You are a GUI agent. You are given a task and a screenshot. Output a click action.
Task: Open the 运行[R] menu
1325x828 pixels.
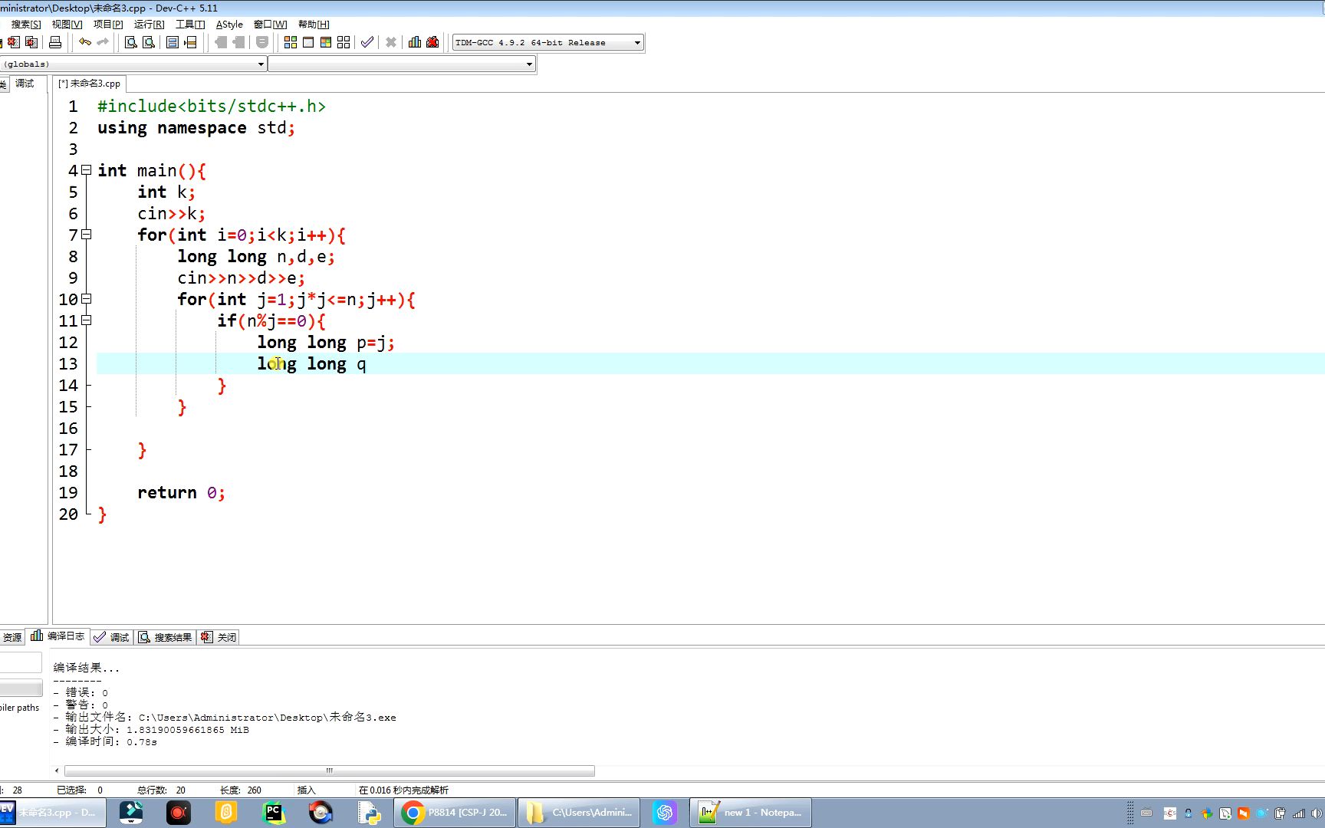149,25
